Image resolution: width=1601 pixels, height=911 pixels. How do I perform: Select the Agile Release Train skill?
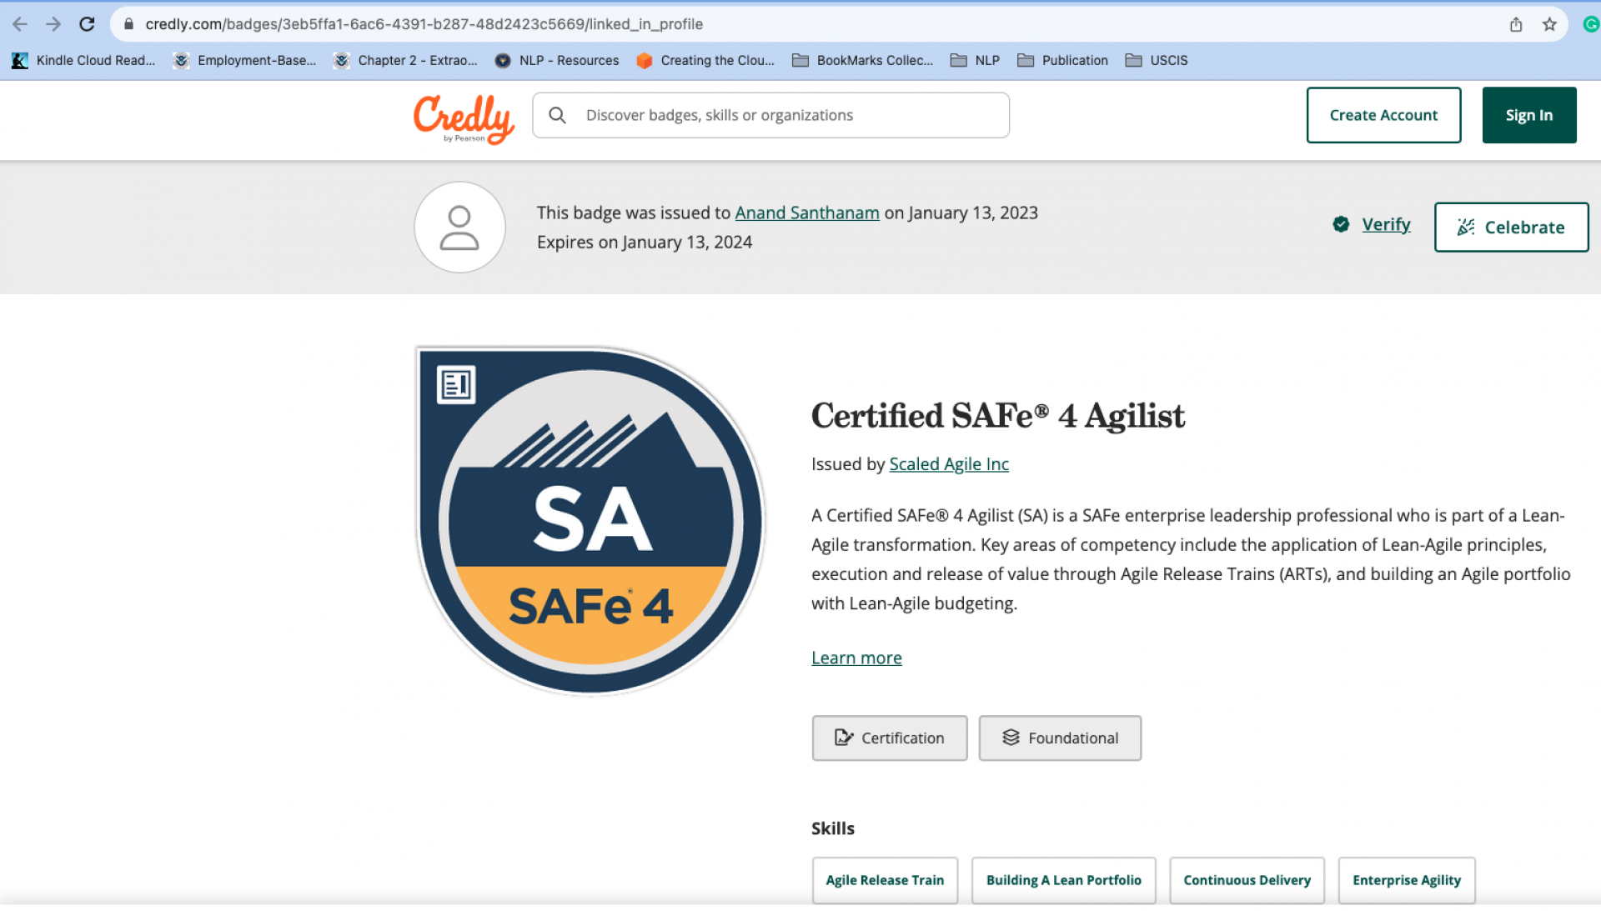tap(885, 880)
